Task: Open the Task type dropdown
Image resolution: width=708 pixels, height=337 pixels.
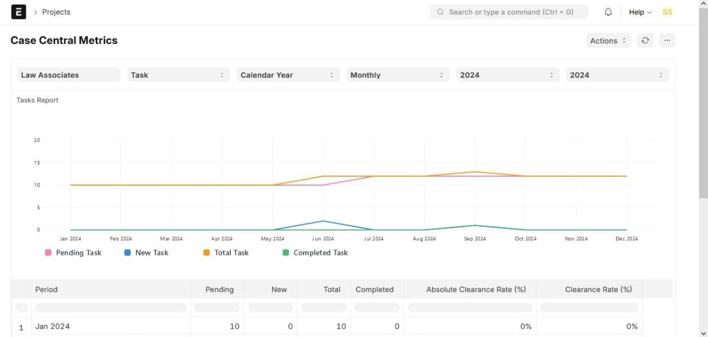Action: pos(179,75)
